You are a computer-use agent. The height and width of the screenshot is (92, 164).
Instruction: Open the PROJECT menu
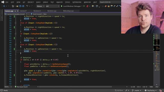point(31,2)
